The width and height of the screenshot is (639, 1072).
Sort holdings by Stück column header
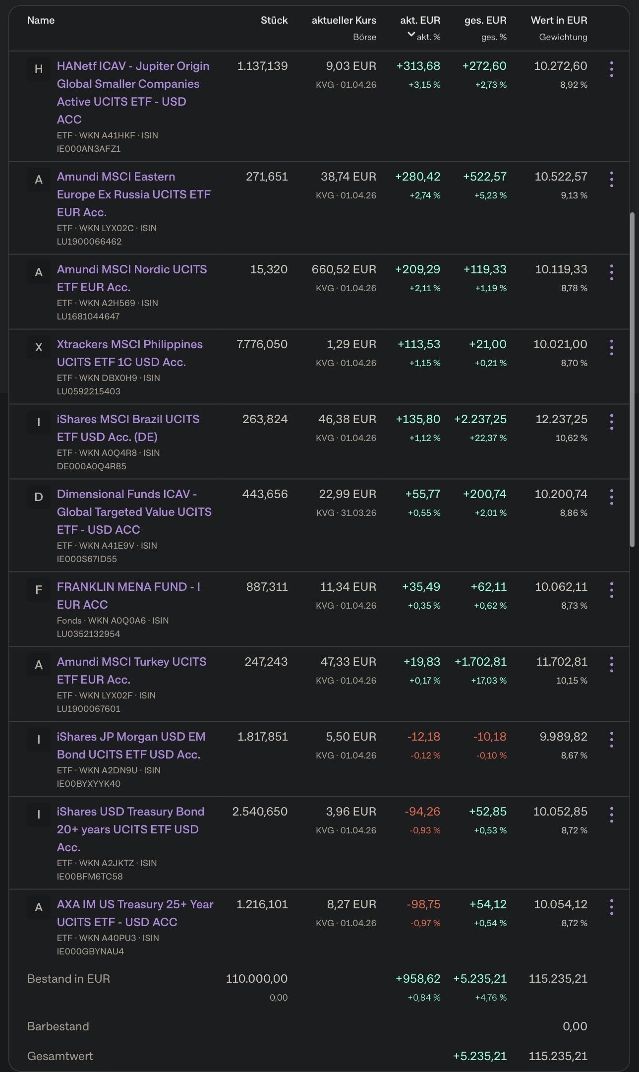[x=274, y=20]
